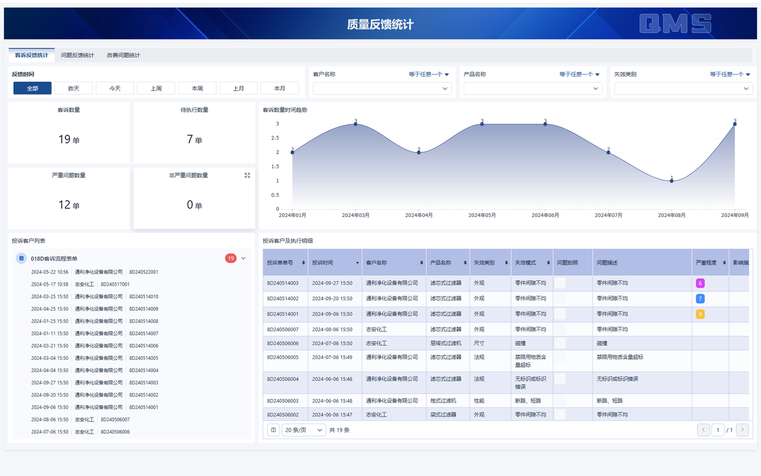This screenshot has width=761, height=476.
Task: Click the purple severity badge 6
Action: (700, 283)
